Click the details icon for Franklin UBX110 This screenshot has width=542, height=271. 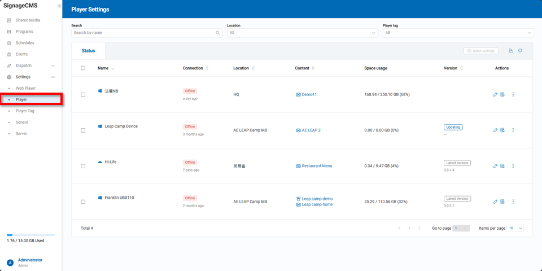click(502, 202)
